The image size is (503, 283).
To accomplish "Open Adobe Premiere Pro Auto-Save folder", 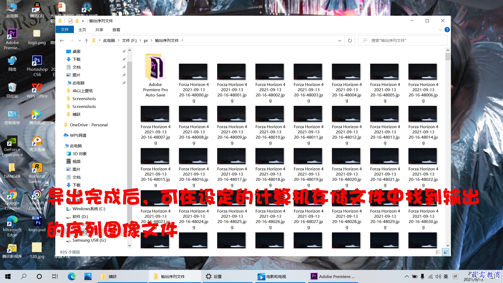I will click(x=155, y=75).
